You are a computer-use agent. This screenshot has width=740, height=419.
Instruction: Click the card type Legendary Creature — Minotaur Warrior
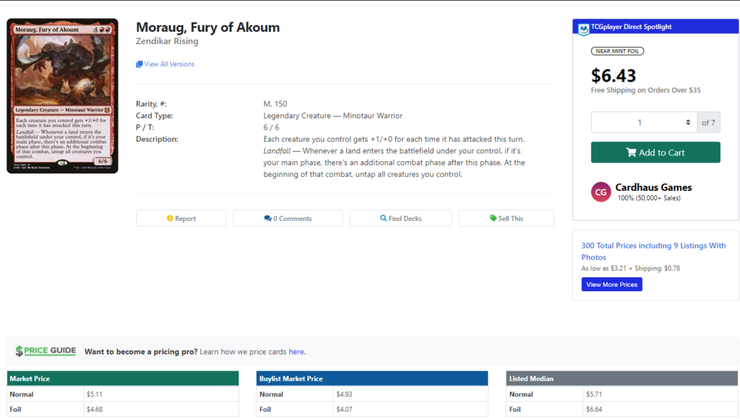pos(332,116)
